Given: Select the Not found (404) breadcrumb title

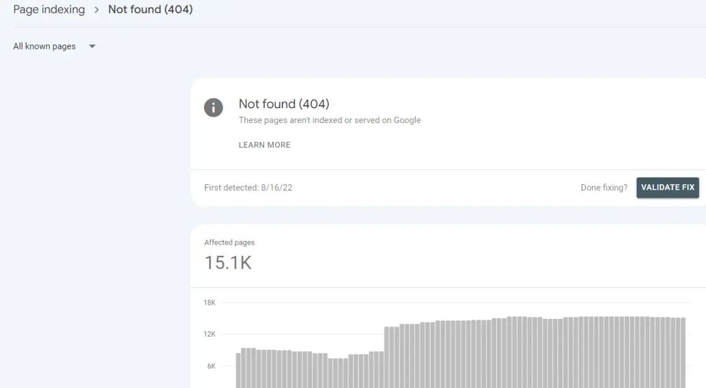Looking at the screenshot, I should (150, 10).
